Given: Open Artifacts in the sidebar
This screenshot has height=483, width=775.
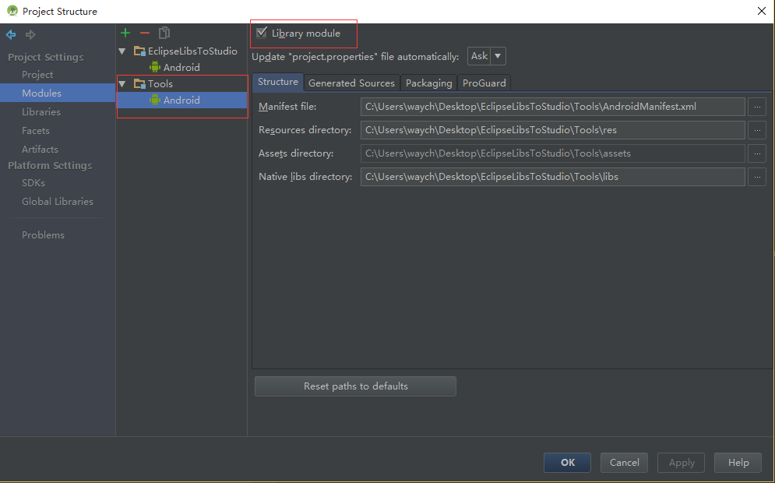Looking at the screenshot, I should coord(40,150).
